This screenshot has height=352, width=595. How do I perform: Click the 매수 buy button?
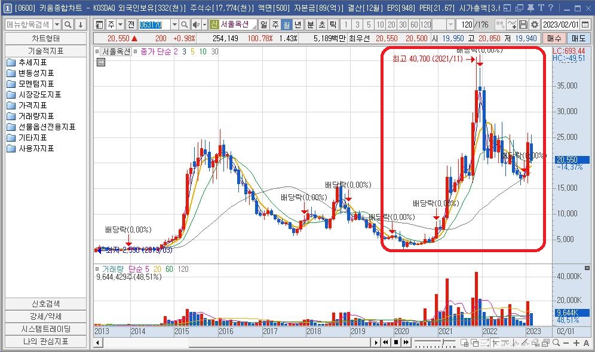pyautogui.click(x=554, y=38)
